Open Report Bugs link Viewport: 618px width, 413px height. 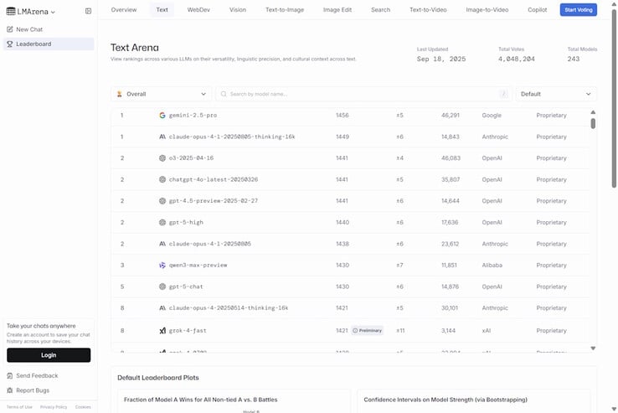(33, 390)
